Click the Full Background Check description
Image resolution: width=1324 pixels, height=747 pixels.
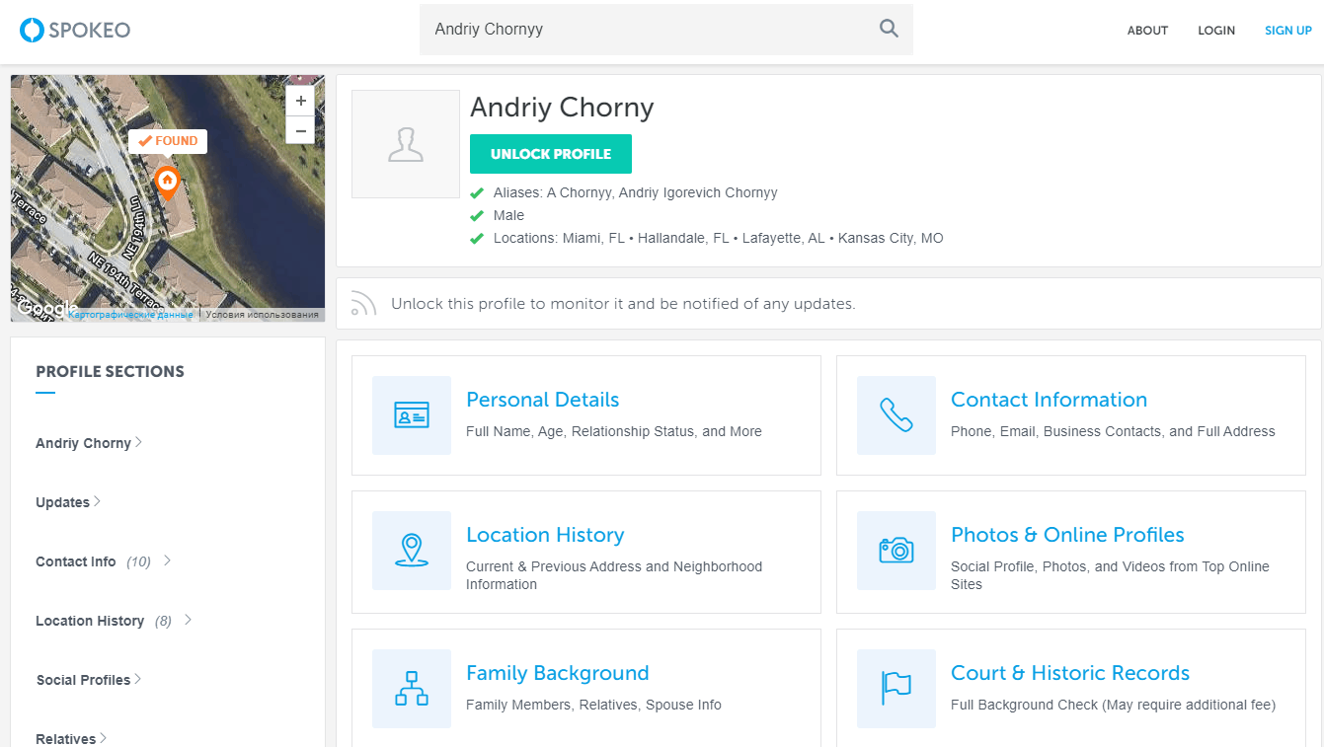[1113, 705]
